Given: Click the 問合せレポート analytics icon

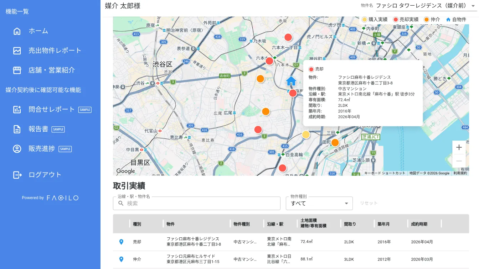Looking at the screenshot, I should point(17,110).
